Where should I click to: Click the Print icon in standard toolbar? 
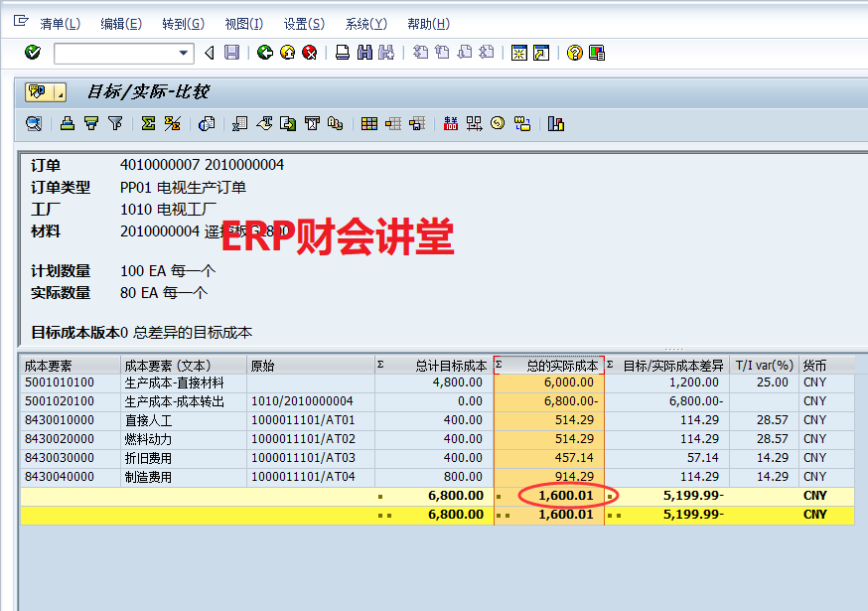click(x=342, y=53)
